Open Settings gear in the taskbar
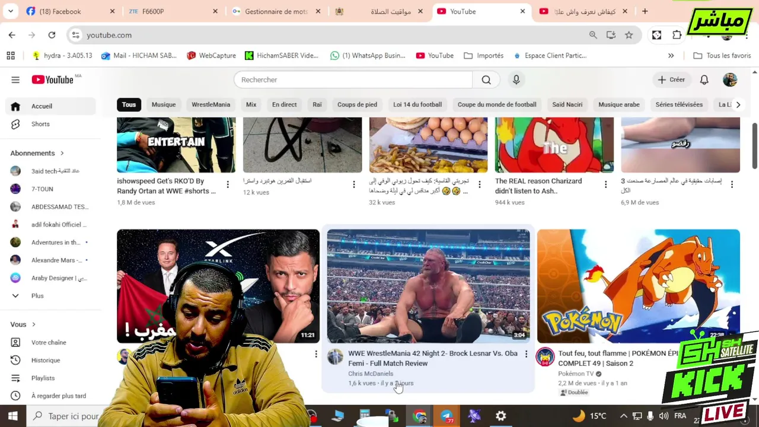This screenshot has width=759, height=427. [501, 416]
